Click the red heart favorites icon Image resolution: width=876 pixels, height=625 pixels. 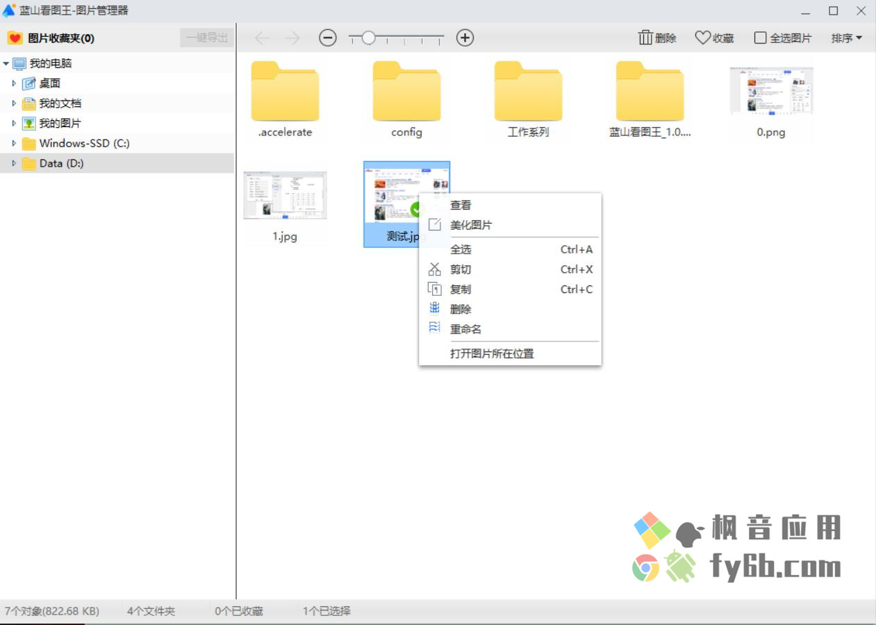(15, 38)
